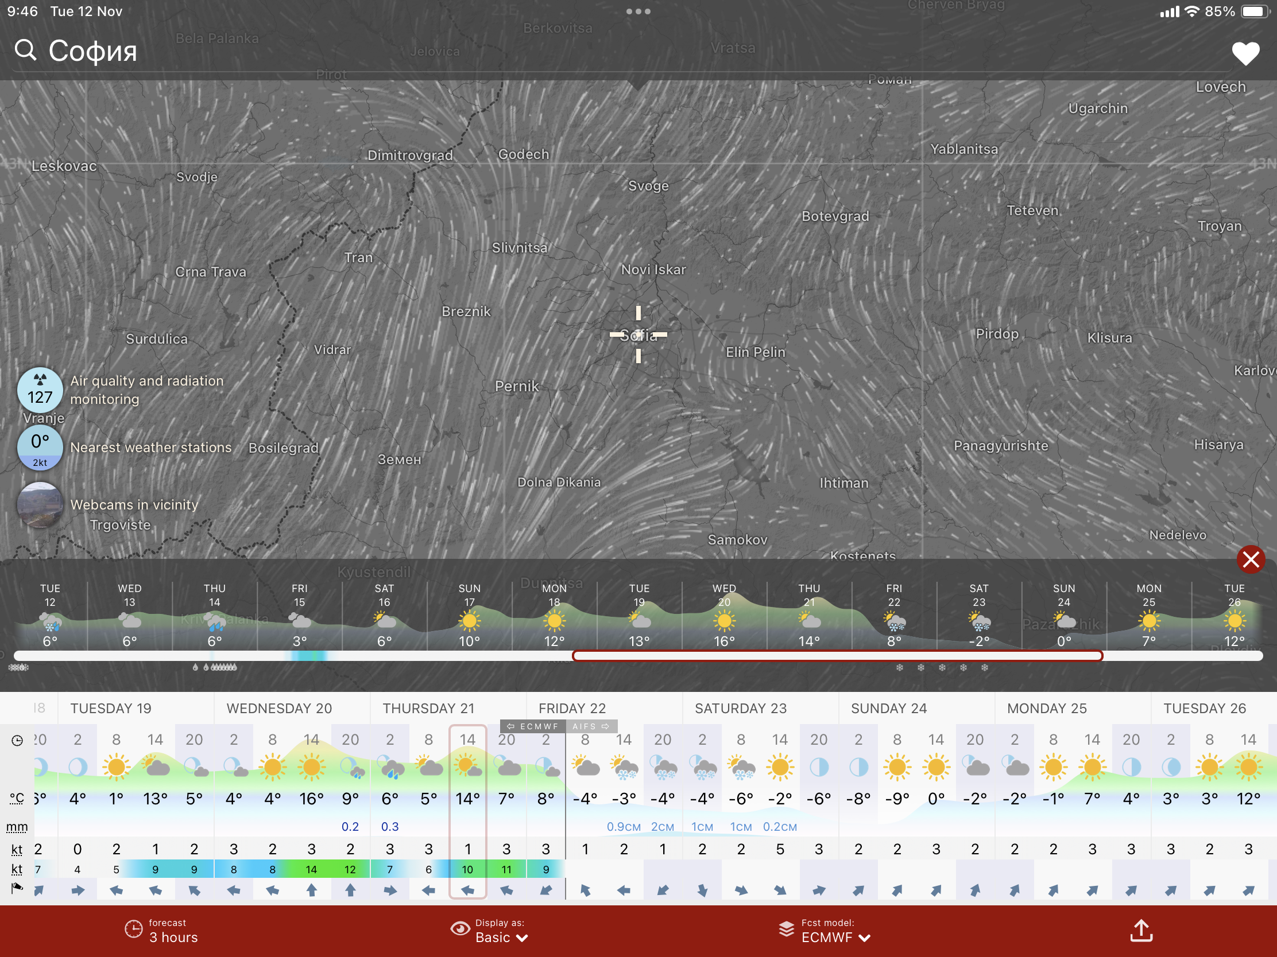Select WED 13 in daily forecast strip
The height and width of the screenshot is (957, 1277).
pyautogui.click(x=129, y=615)
